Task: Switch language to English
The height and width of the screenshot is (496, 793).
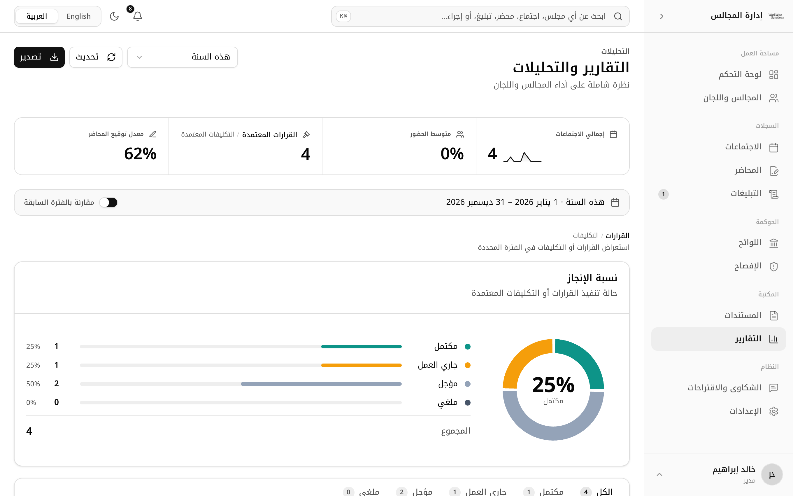Action: click(x=79, y=16)
